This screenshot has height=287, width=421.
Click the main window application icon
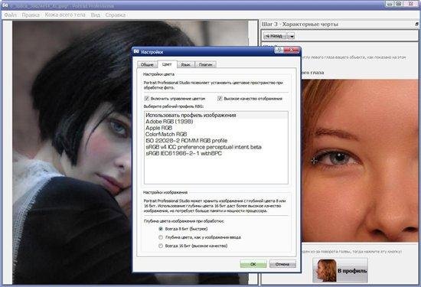pyautogui.click(x=5, y=5)
